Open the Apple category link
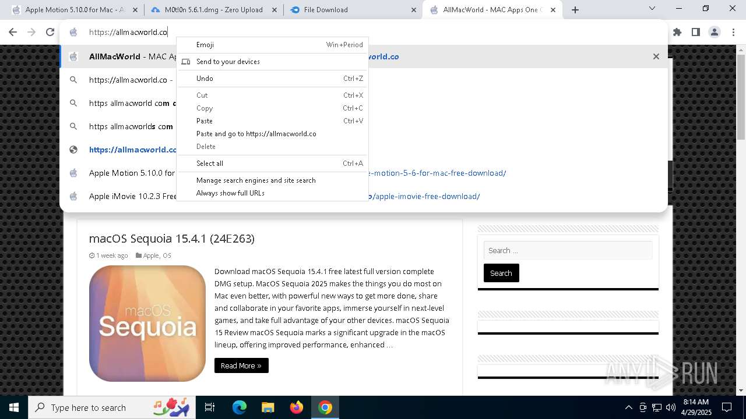This screenshot has height=419, width=746. 151,255
